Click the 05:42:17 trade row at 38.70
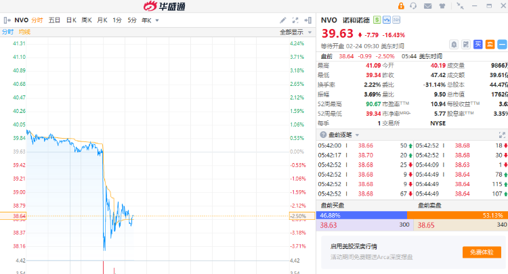Screen dimensions: 508x274 pos(365,156)
